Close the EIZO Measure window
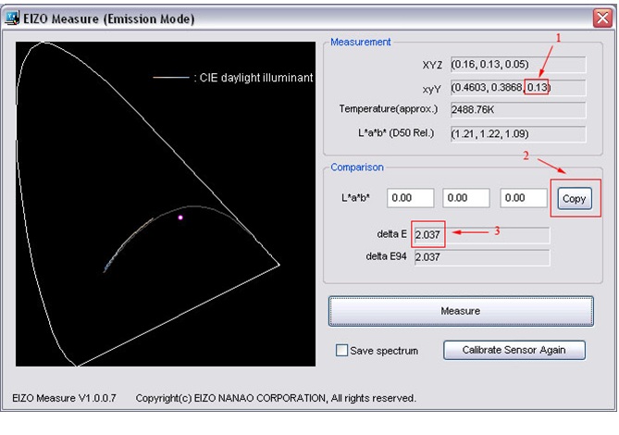The image size is (619, 435). pos(602,19)
